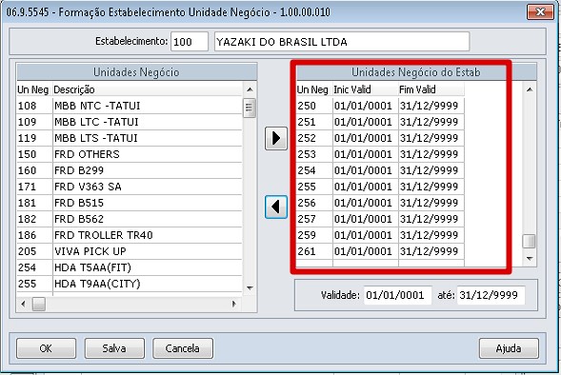Select unit 251 in Estab list
Viewport: 561px width, 375px height.
coord(380,122)
